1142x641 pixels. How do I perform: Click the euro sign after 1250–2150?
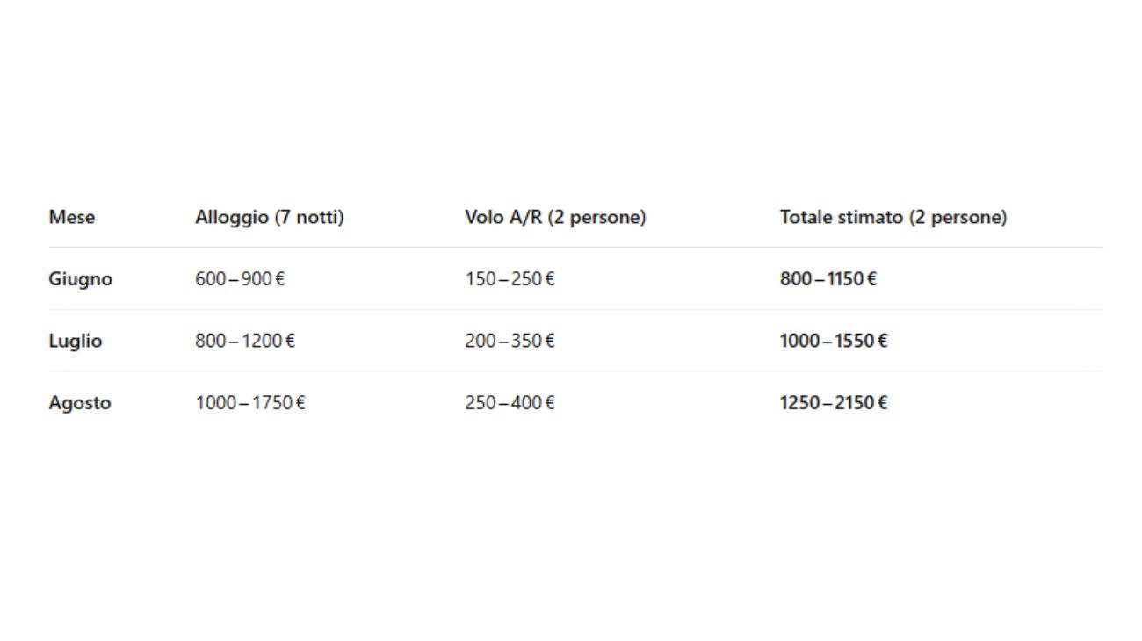882,403
